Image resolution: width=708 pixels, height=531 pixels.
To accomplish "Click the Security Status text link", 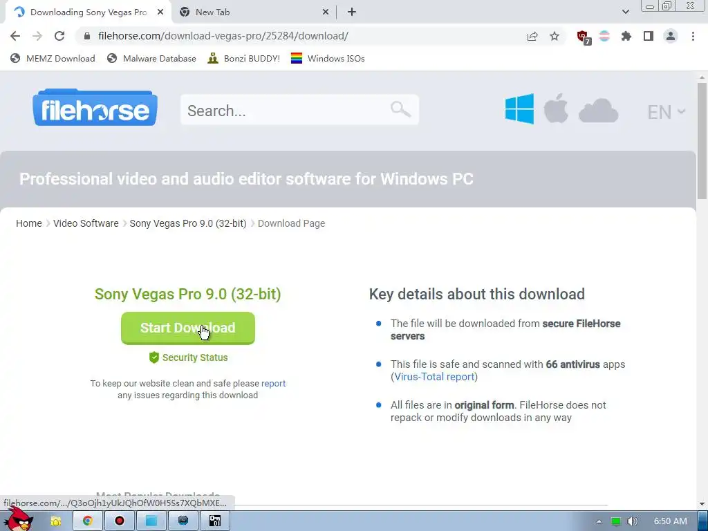I will click(x=194, y=357).
